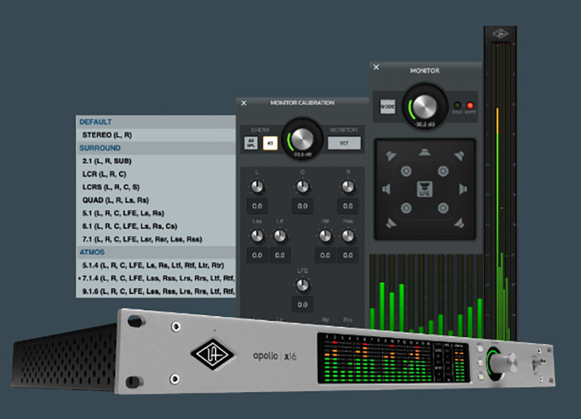Click the LFE speaker icon in Monitor panel

point(425,190)
